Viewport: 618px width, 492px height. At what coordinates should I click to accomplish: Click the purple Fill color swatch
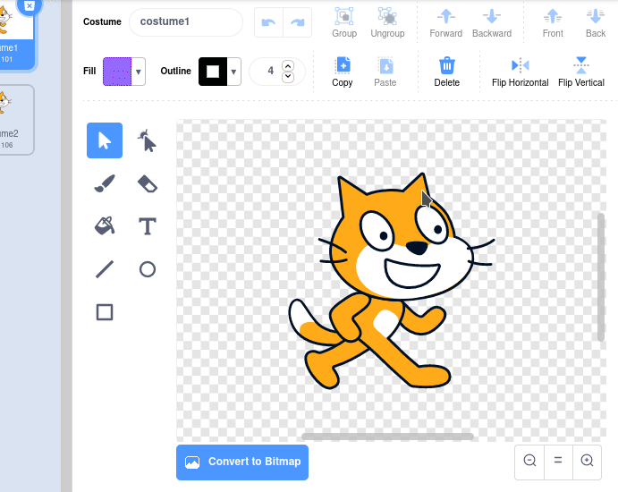click(x=117, y=72)
